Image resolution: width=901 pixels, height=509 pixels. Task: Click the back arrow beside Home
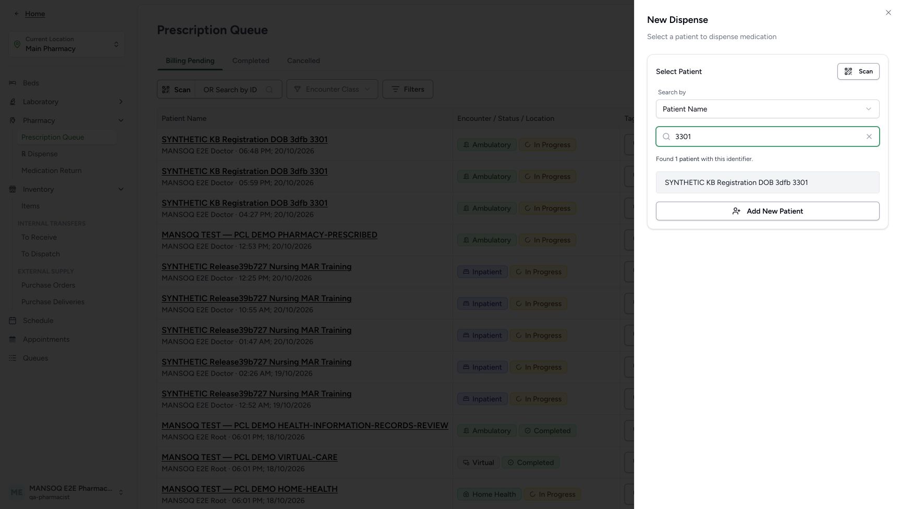[x=16, y=14]
